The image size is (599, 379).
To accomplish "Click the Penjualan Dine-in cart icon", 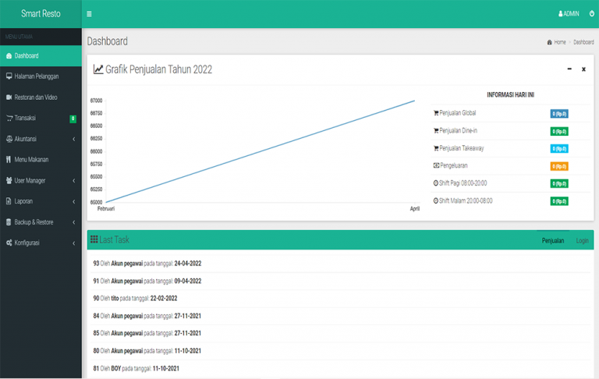I will [x=436, y=131].
